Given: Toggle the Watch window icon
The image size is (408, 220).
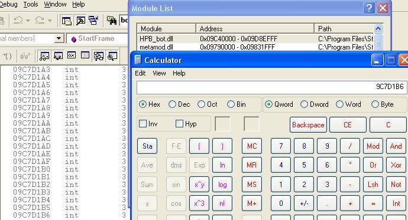Looking at the screenshot, I should coord(44,56).
